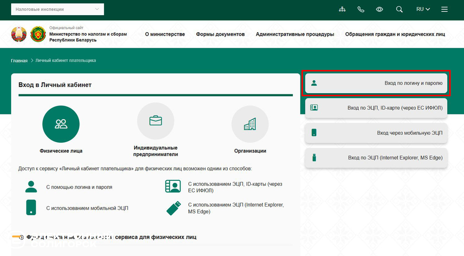Click Вход по ЭЦП, ID-карте button
The image size is (464, 256).
pyautogui.click(x=376, y=108)
